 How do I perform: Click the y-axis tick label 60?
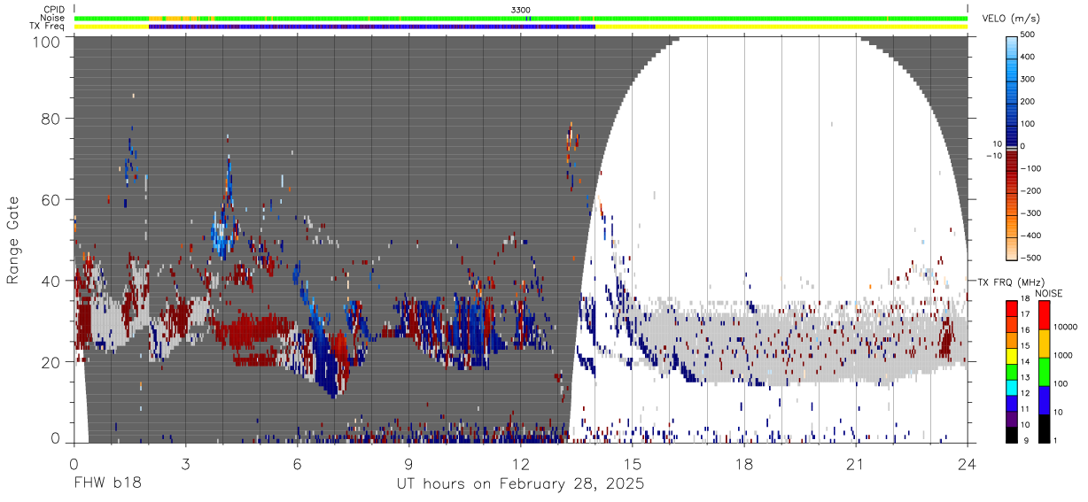(51, 200)
